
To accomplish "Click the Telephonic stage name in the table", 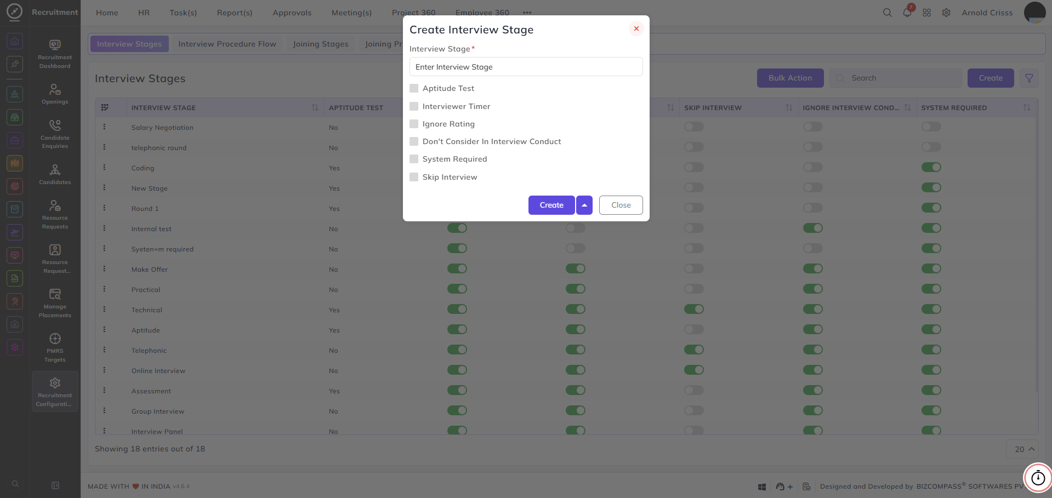I will [x=149, y=351].
